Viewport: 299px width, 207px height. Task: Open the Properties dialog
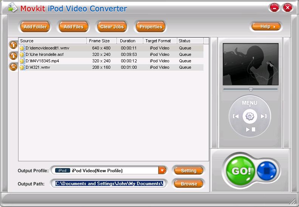(151, 27)
